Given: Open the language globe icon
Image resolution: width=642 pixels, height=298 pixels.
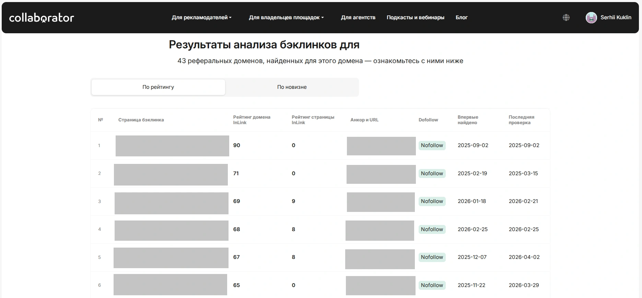Looking at the screenshot, I should (x=566, y=17).
